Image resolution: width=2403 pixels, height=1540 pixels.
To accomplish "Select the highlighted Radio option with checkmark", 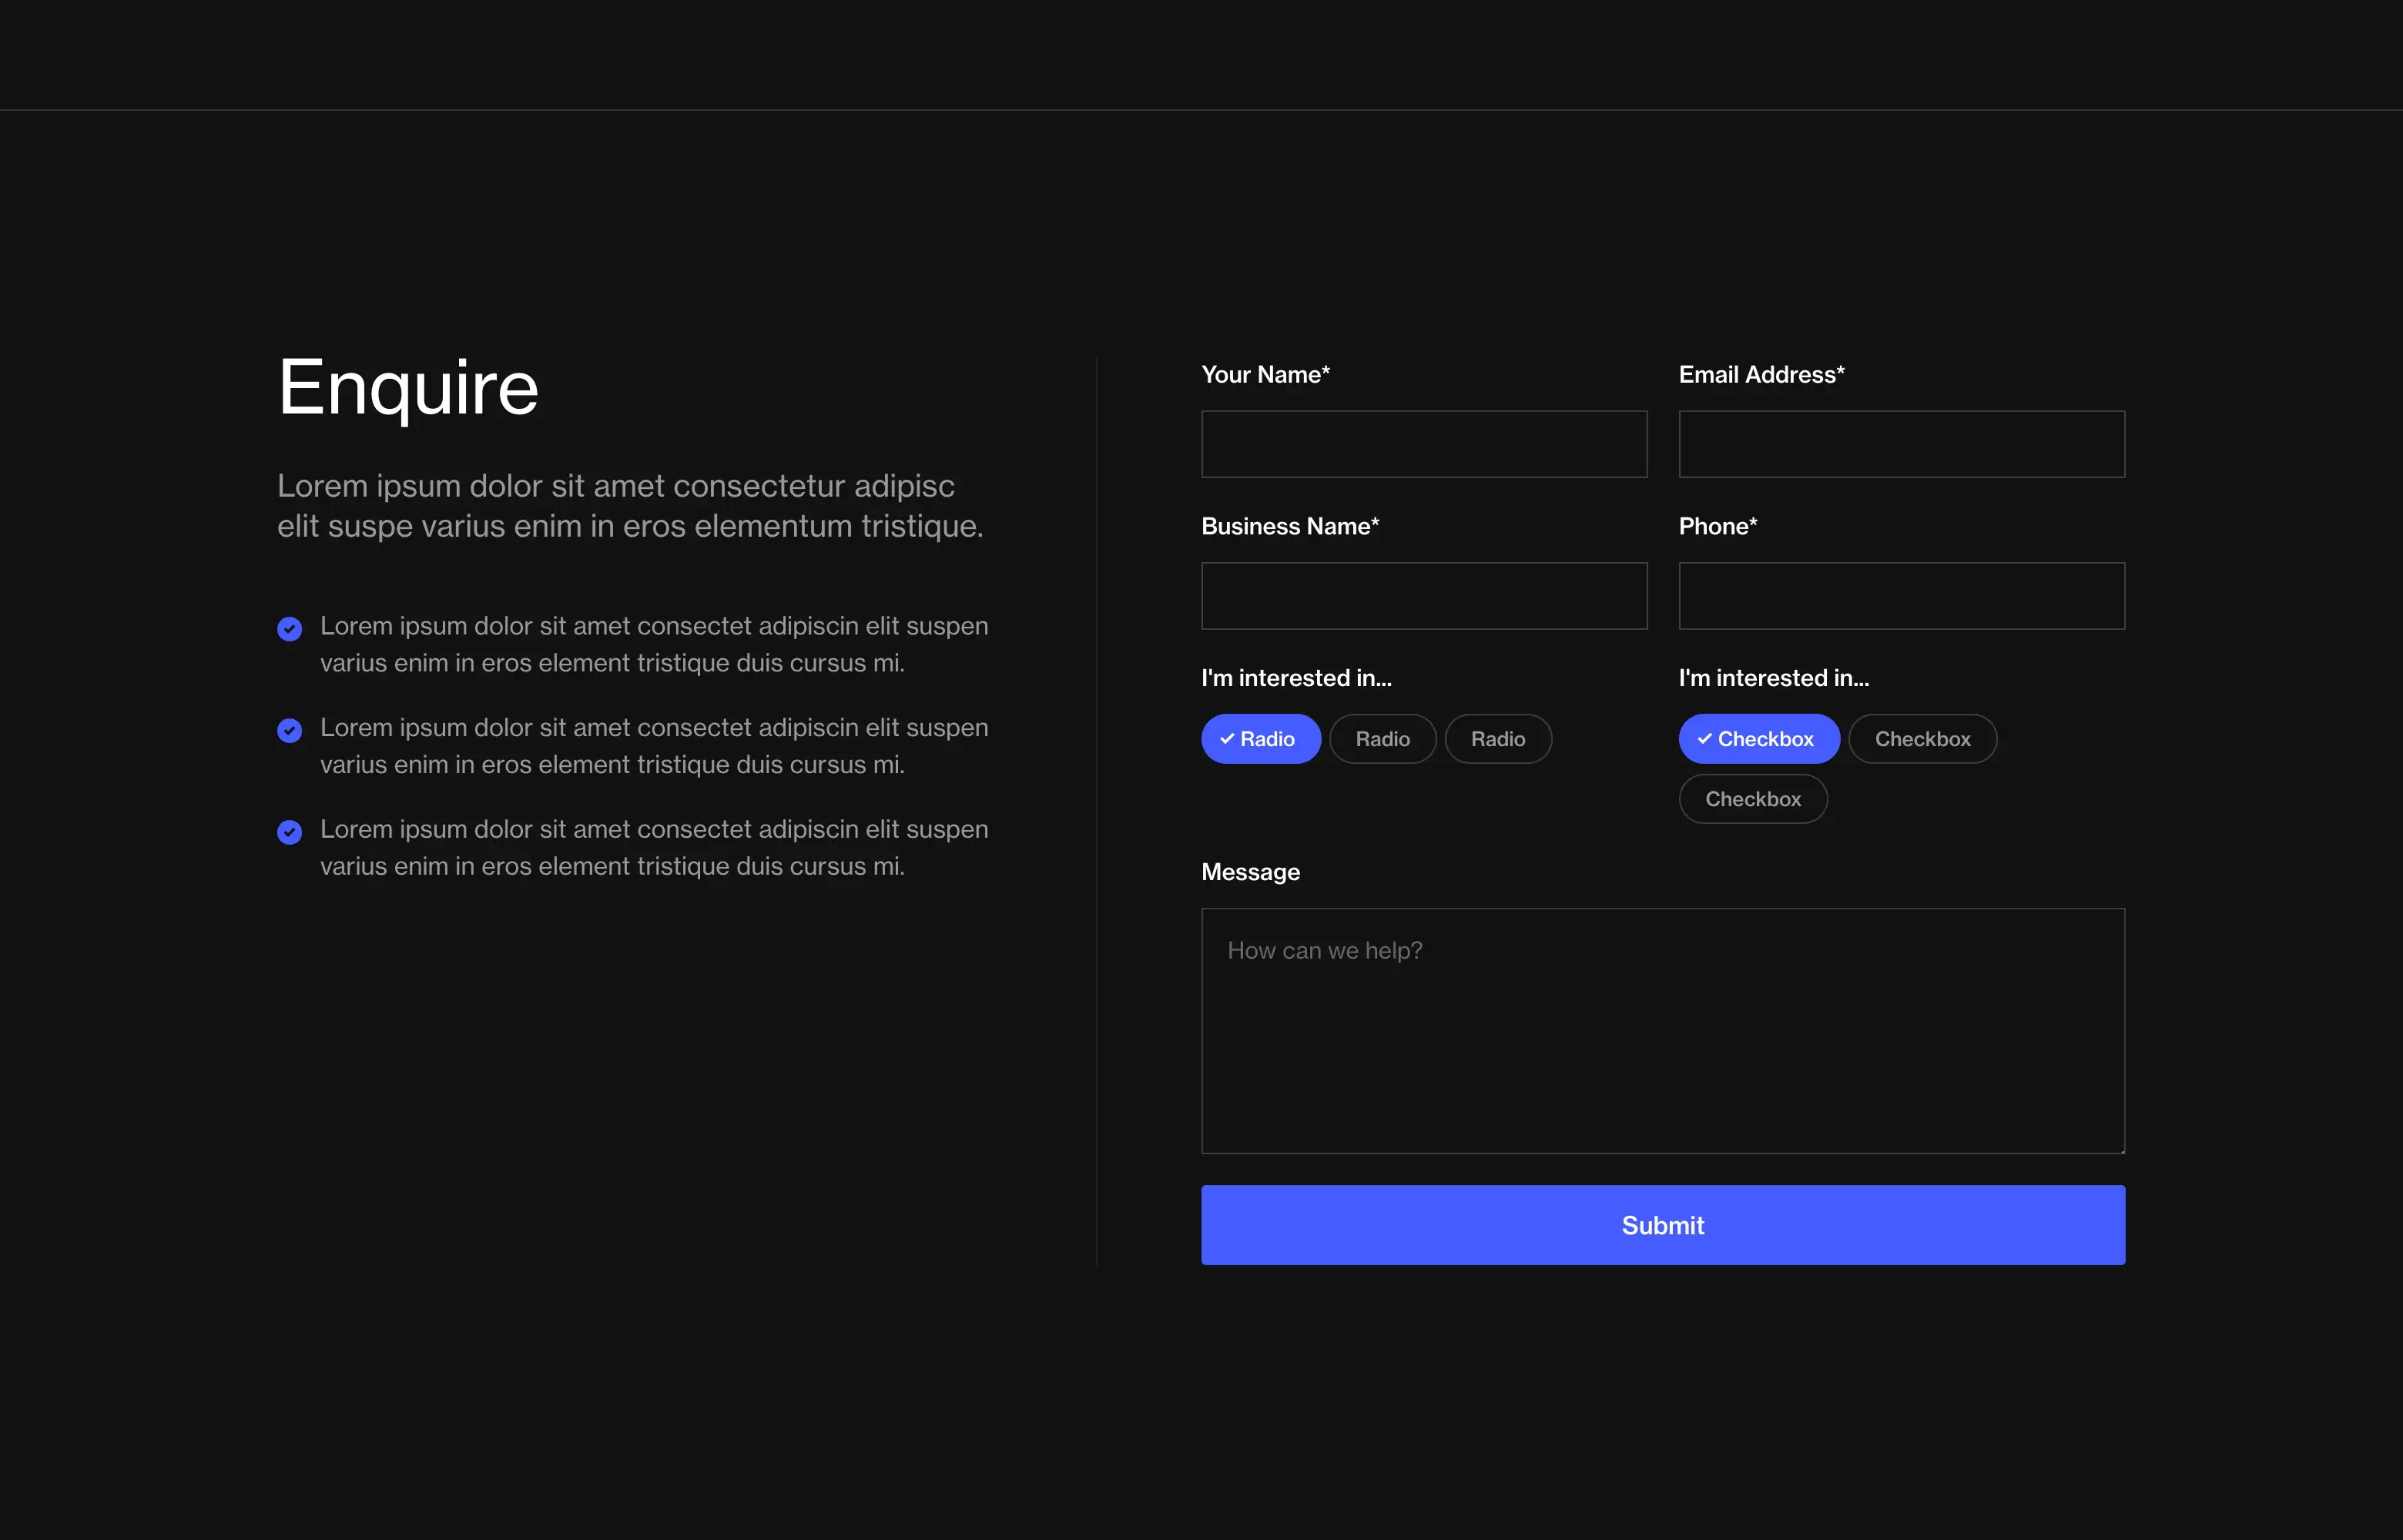I will 1261,739.
